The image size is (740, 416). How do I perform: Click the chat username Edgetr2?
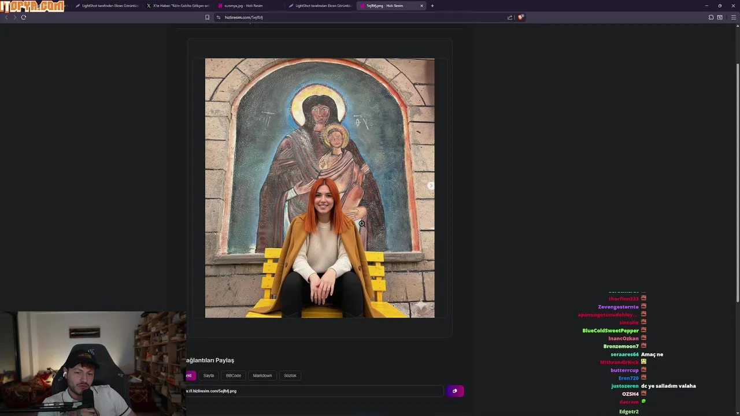[x=629, y=412]
